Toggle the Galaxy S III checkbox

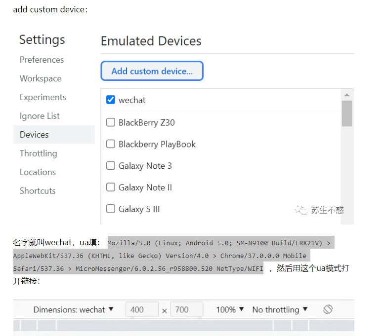[111, 209]
